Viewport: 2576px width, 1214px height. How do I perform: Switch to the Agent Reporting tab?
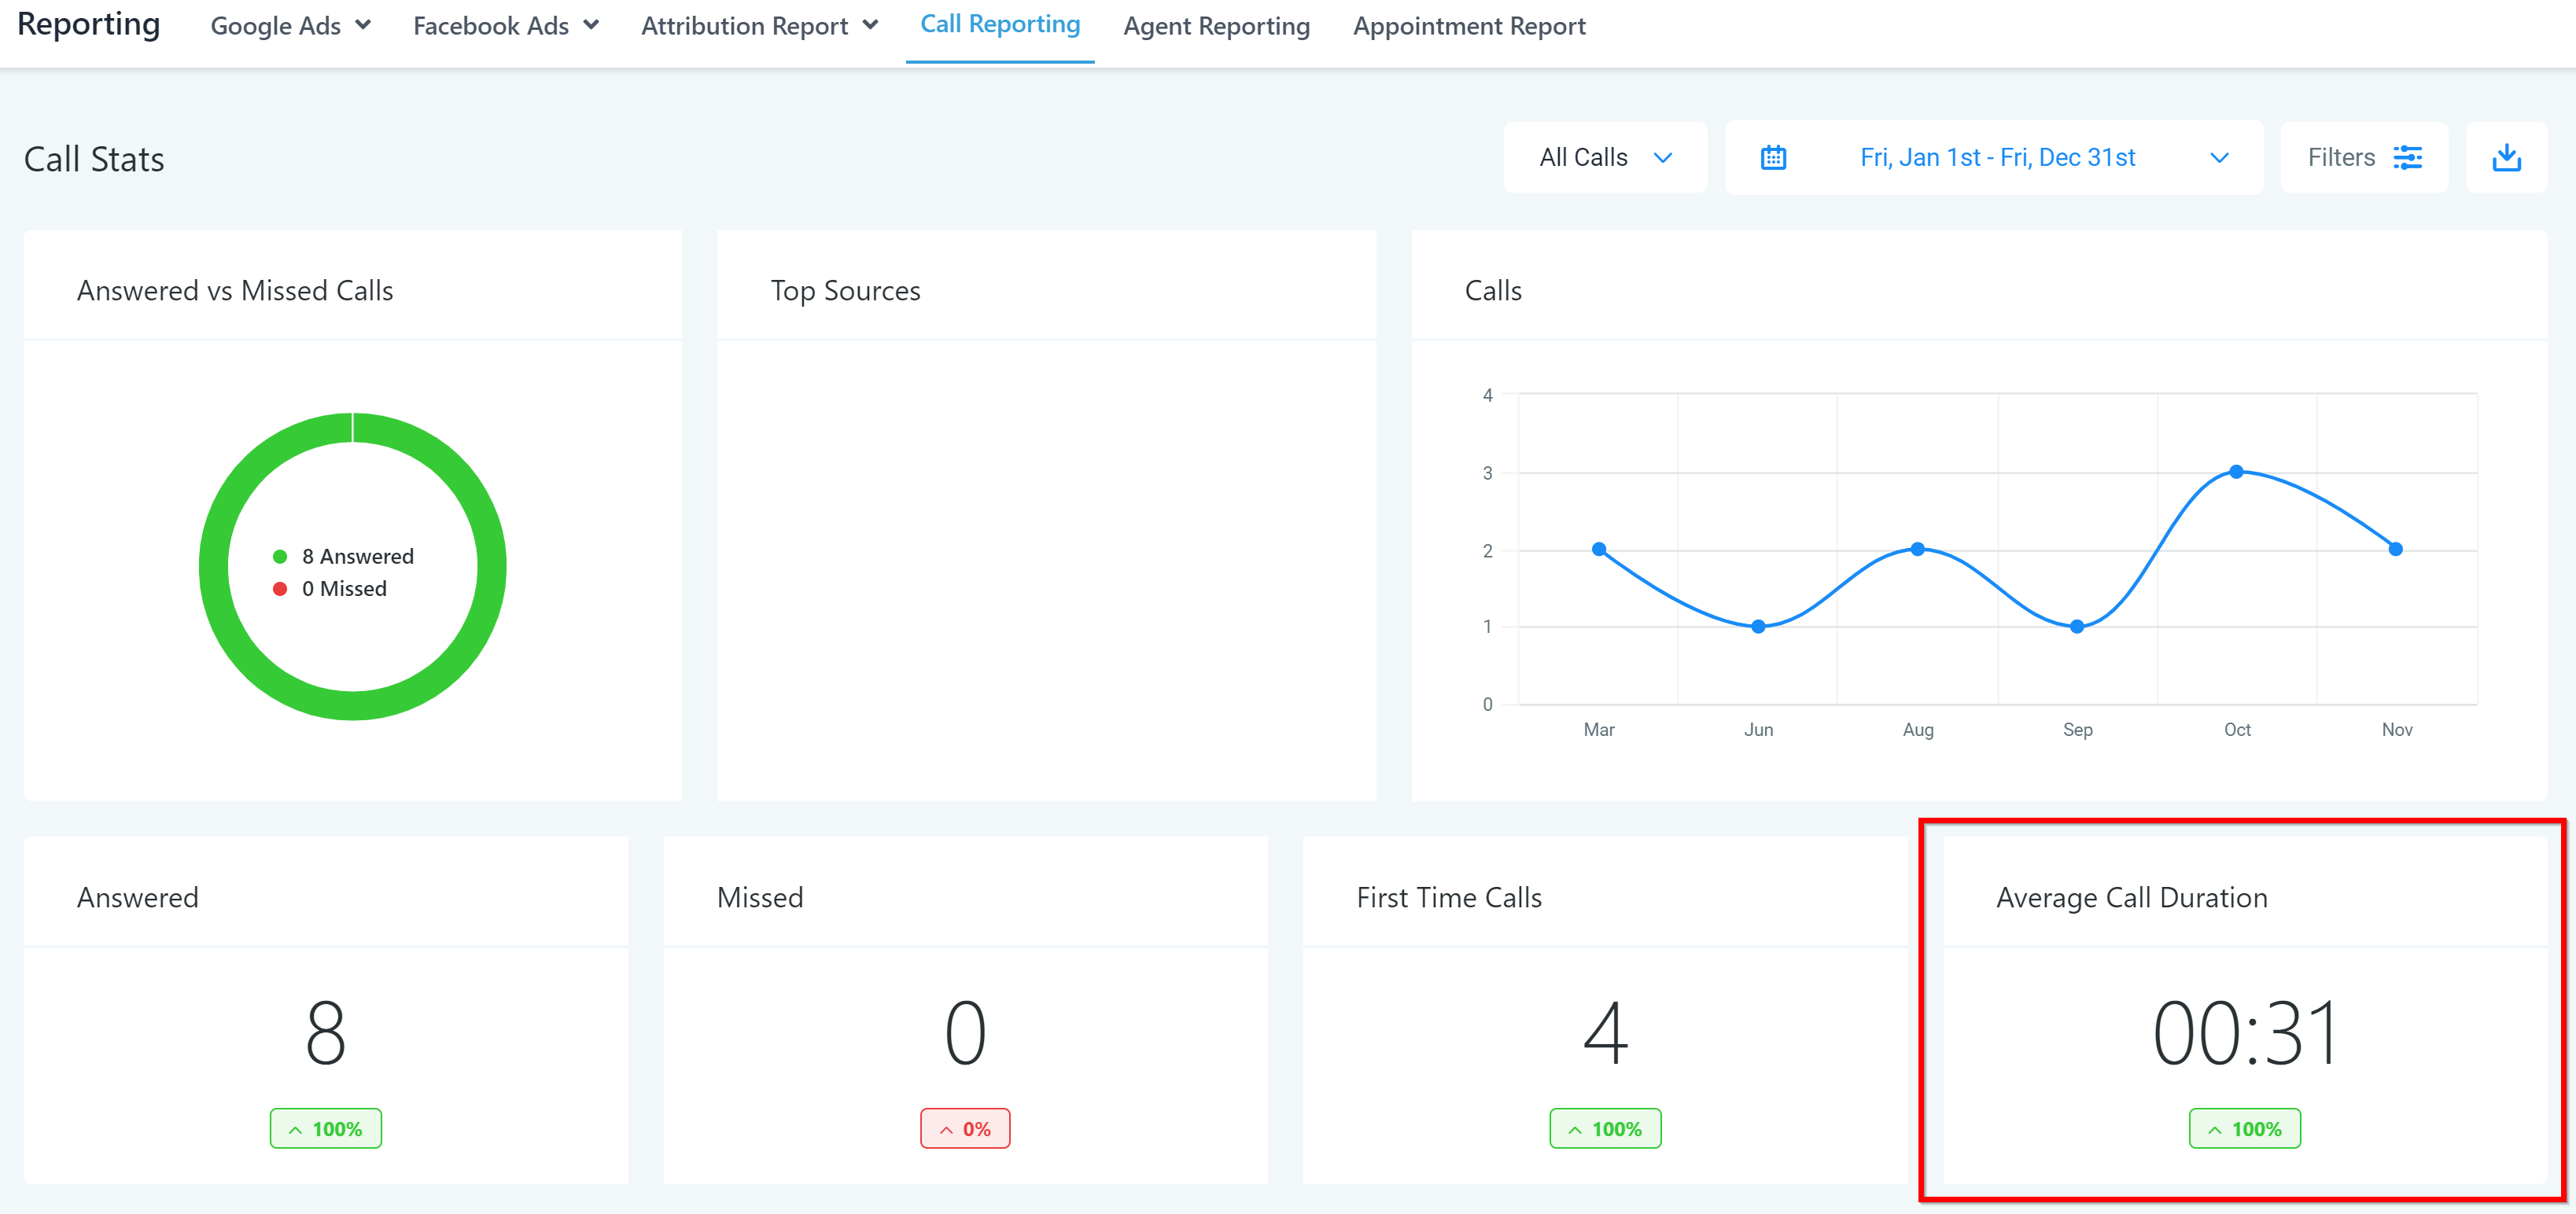pyautogui.click(x=1216, y=26)
